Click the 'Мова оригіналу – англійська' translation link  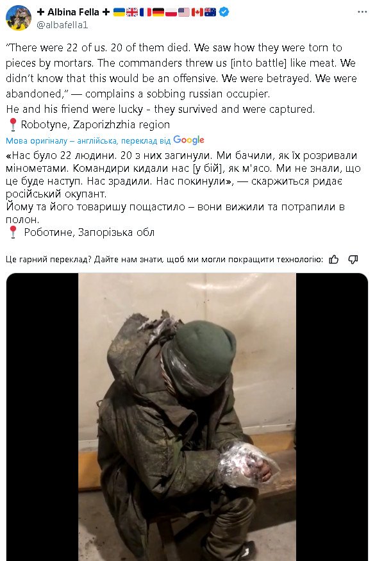coord(61,141)
